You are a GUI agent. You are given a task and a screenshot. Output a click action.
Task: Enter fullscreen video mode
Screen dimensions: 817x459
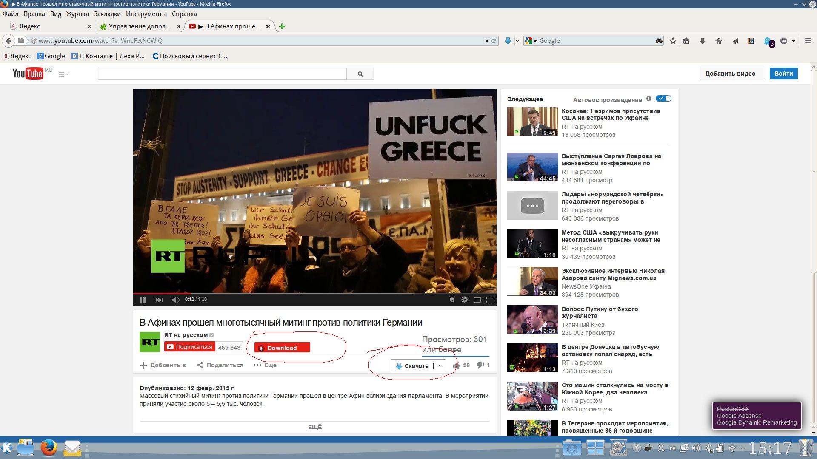[490, 300]
